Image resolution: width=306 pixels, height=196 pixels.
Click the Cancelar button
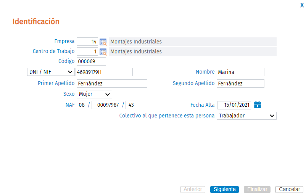(x=289, y=190)
